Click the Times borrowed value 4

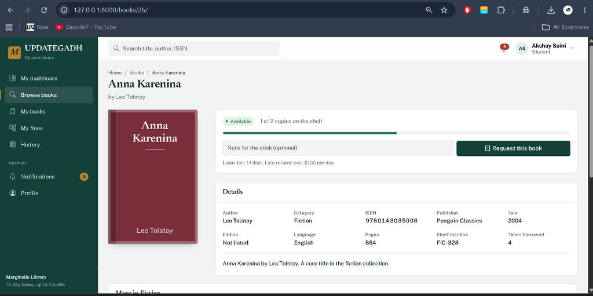coord(510,243)
